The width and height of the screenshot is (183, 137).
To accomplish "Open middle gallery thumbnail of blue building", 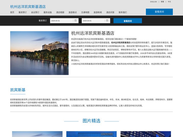I will tap(91, 134).
